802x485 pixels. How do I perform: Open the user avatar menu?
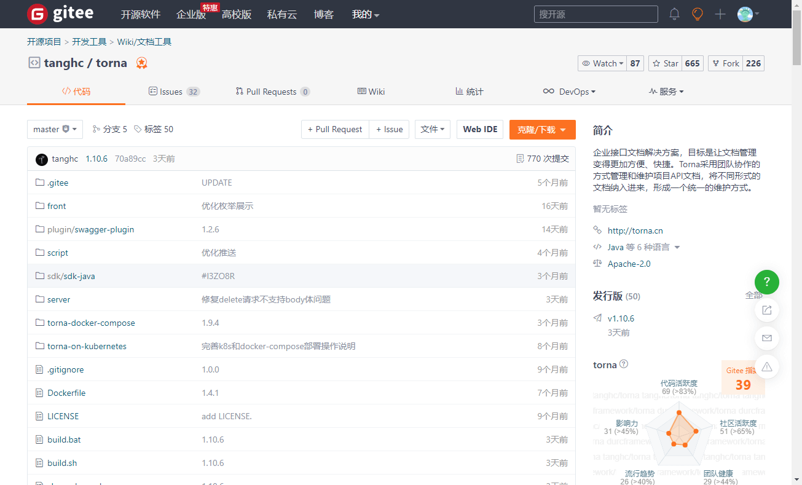click(x=748, y=14)
